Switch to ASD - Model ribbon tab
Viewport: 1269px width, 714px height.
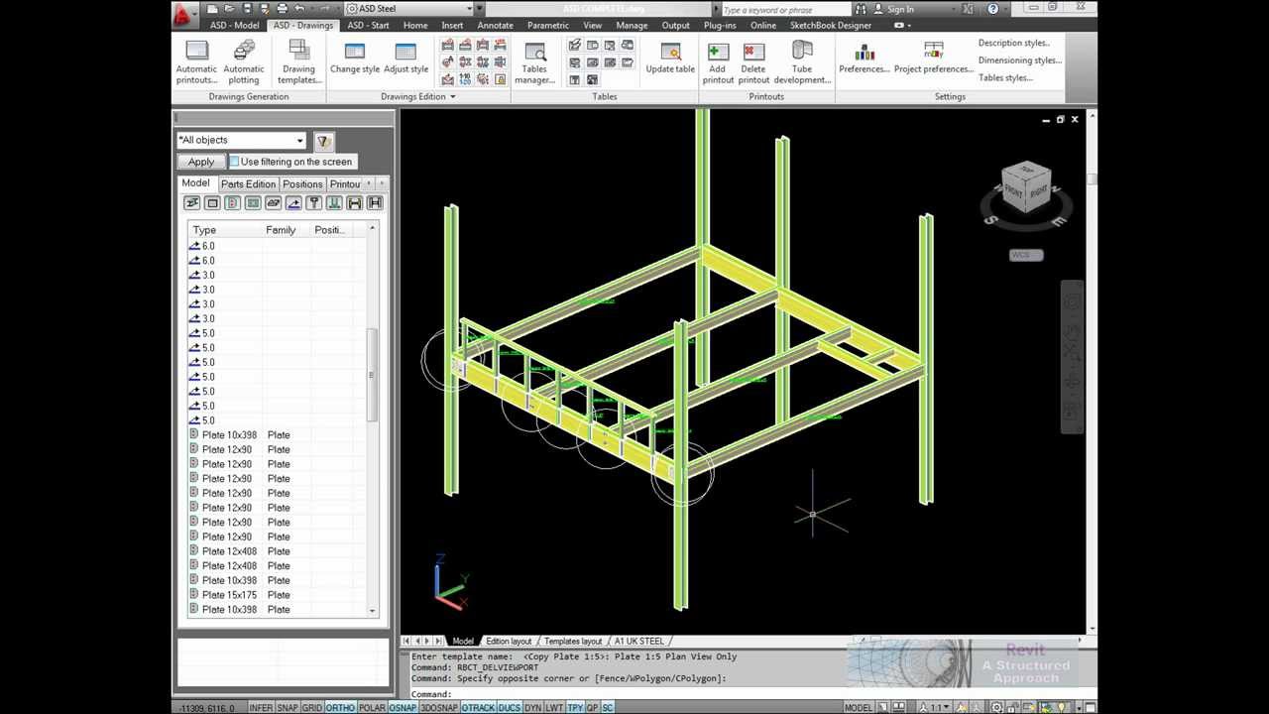235,26
